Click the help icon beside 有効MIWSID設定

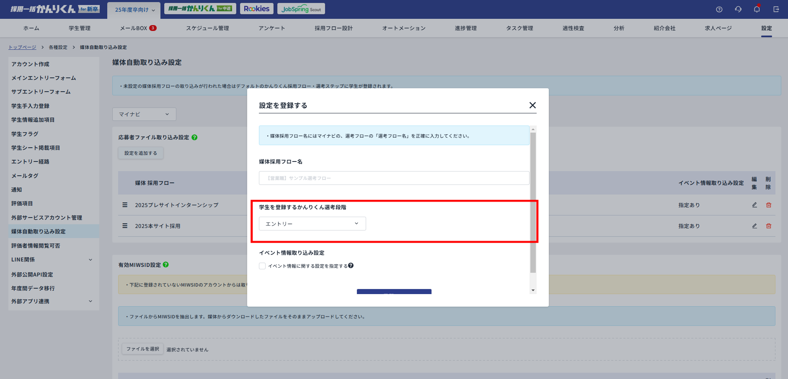[166, 264]
